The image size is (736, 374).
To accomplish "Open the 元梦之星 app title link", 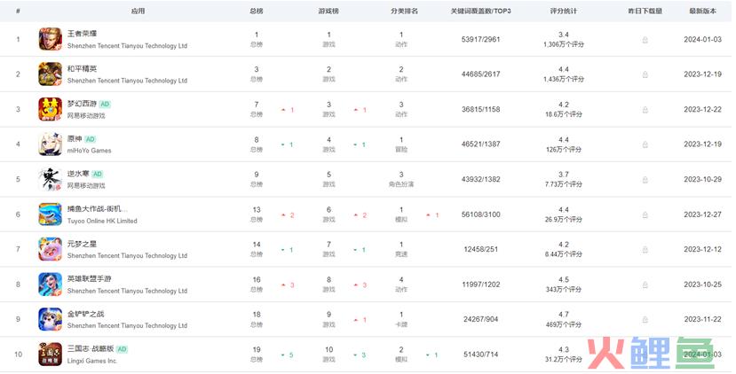I will [83, 244].
